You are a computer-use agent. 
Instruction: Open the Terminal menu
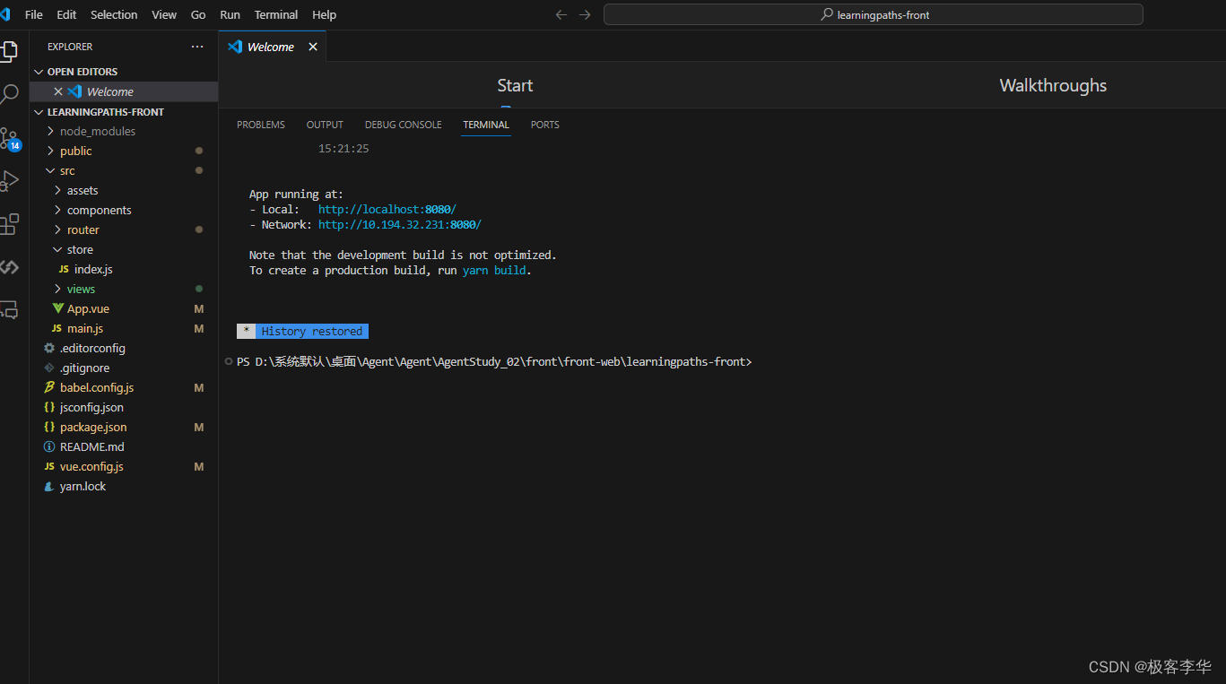click(x=276, y=14)
